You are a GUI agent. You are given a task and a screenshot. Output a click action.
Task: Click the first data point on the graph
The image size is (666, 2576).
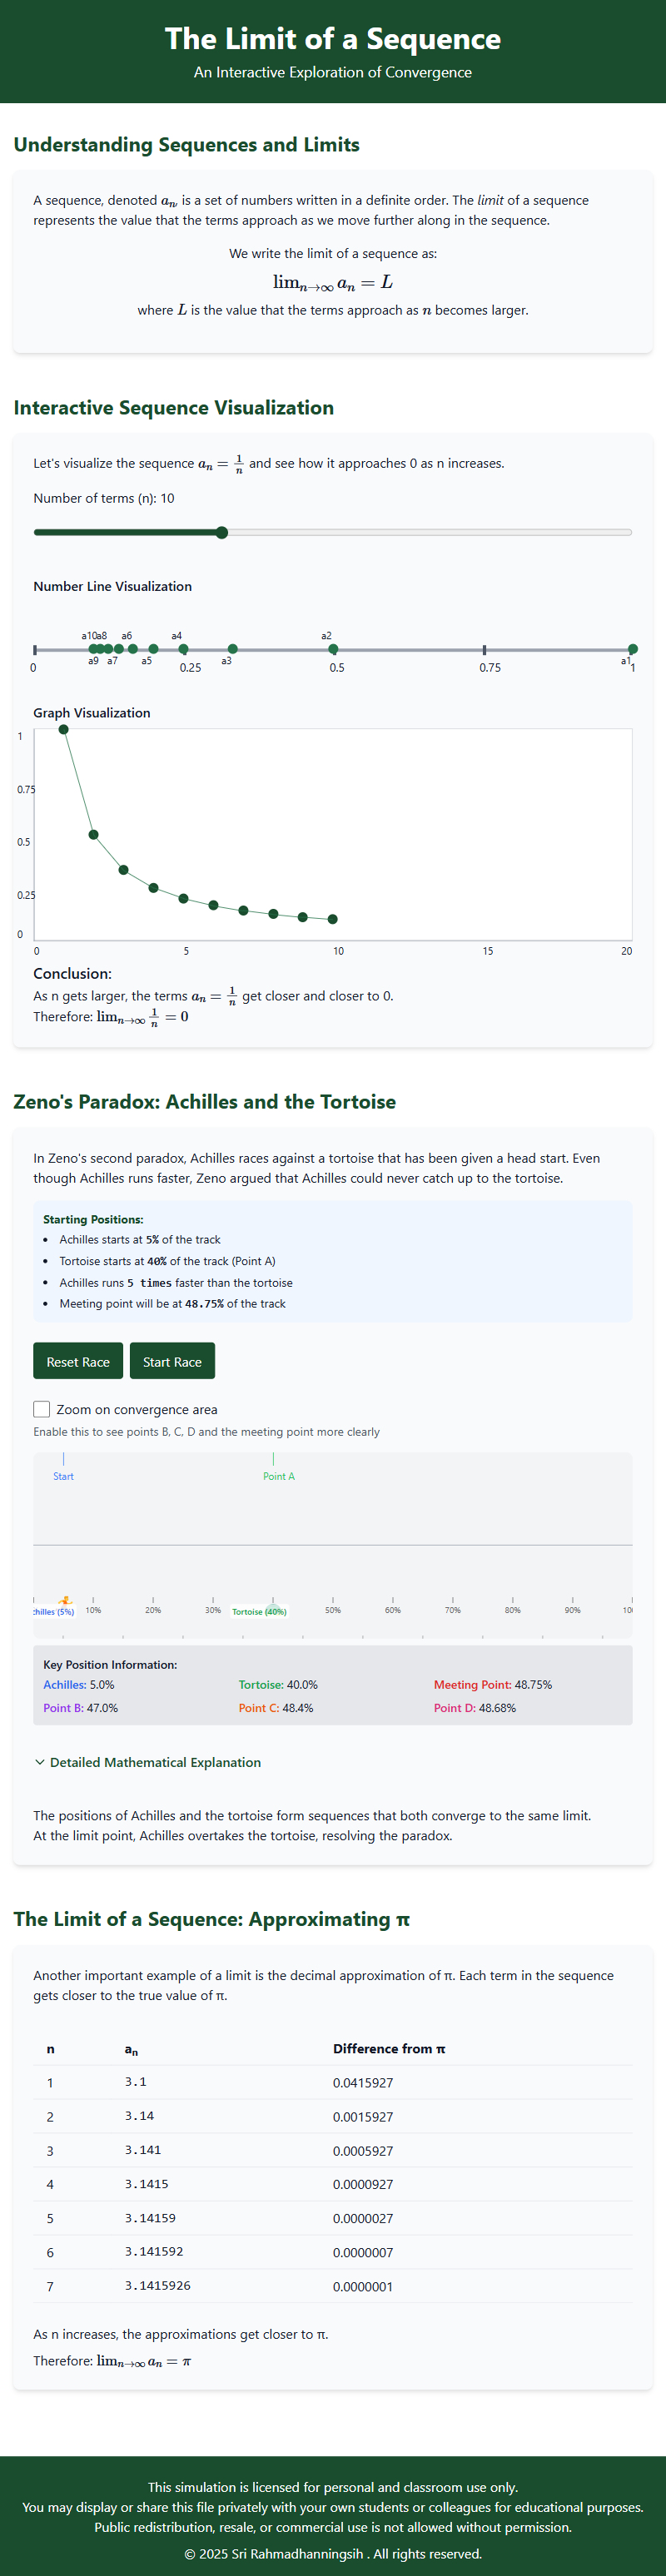pyautogui.click(x=64, y=729)
